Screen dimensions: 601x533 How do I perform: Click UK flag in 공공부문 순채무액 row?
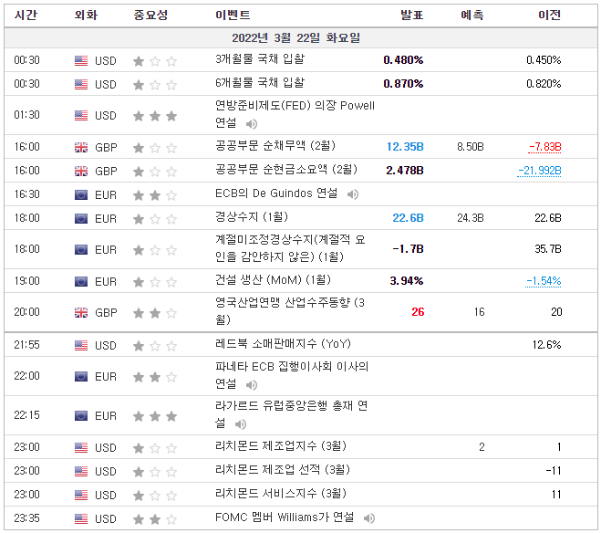(x=81, y=147)
